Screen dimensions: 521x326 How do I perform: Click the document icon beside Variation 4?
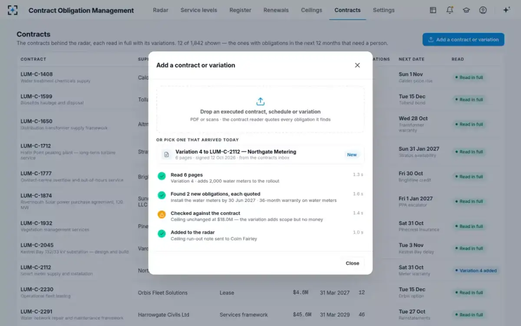click(x=166, y=154)
